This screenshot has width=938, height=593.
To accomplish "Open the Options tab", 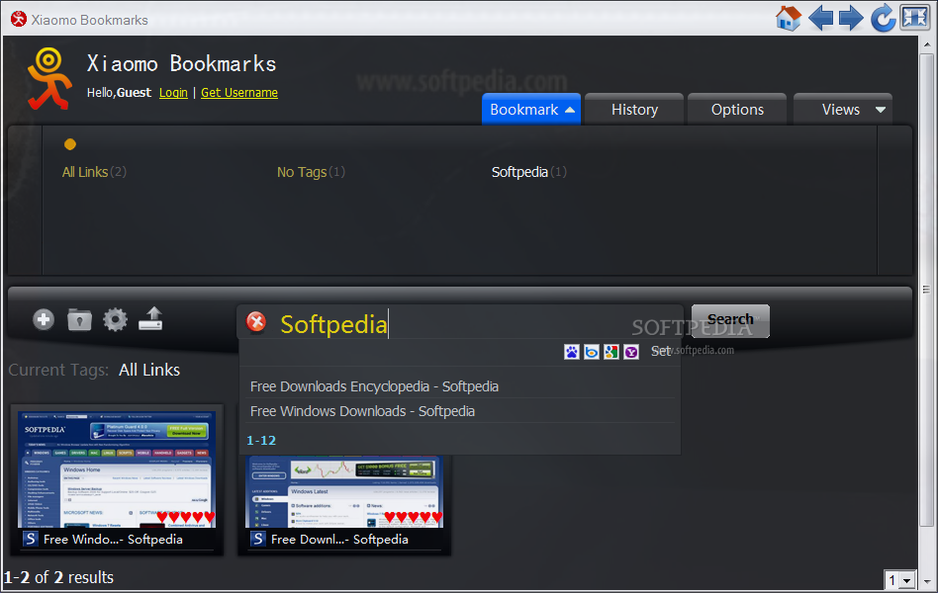I will (737, 110).
